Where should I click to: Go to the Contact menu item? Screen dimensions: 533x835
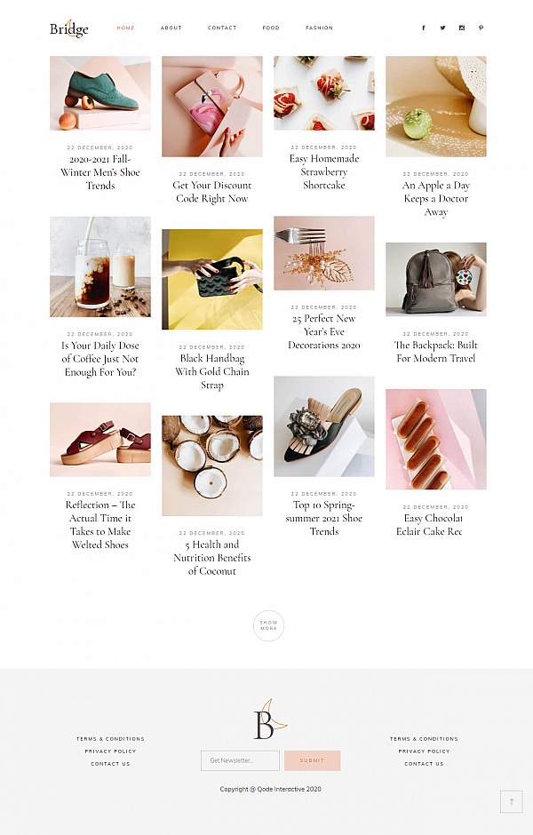[x=222, y=28]
